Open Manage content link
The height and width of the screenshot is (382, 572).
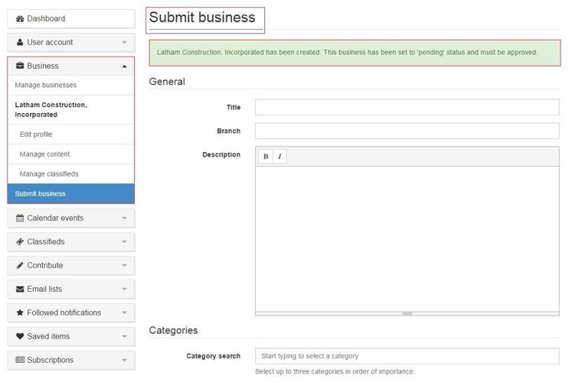click(x=44, y=154)
